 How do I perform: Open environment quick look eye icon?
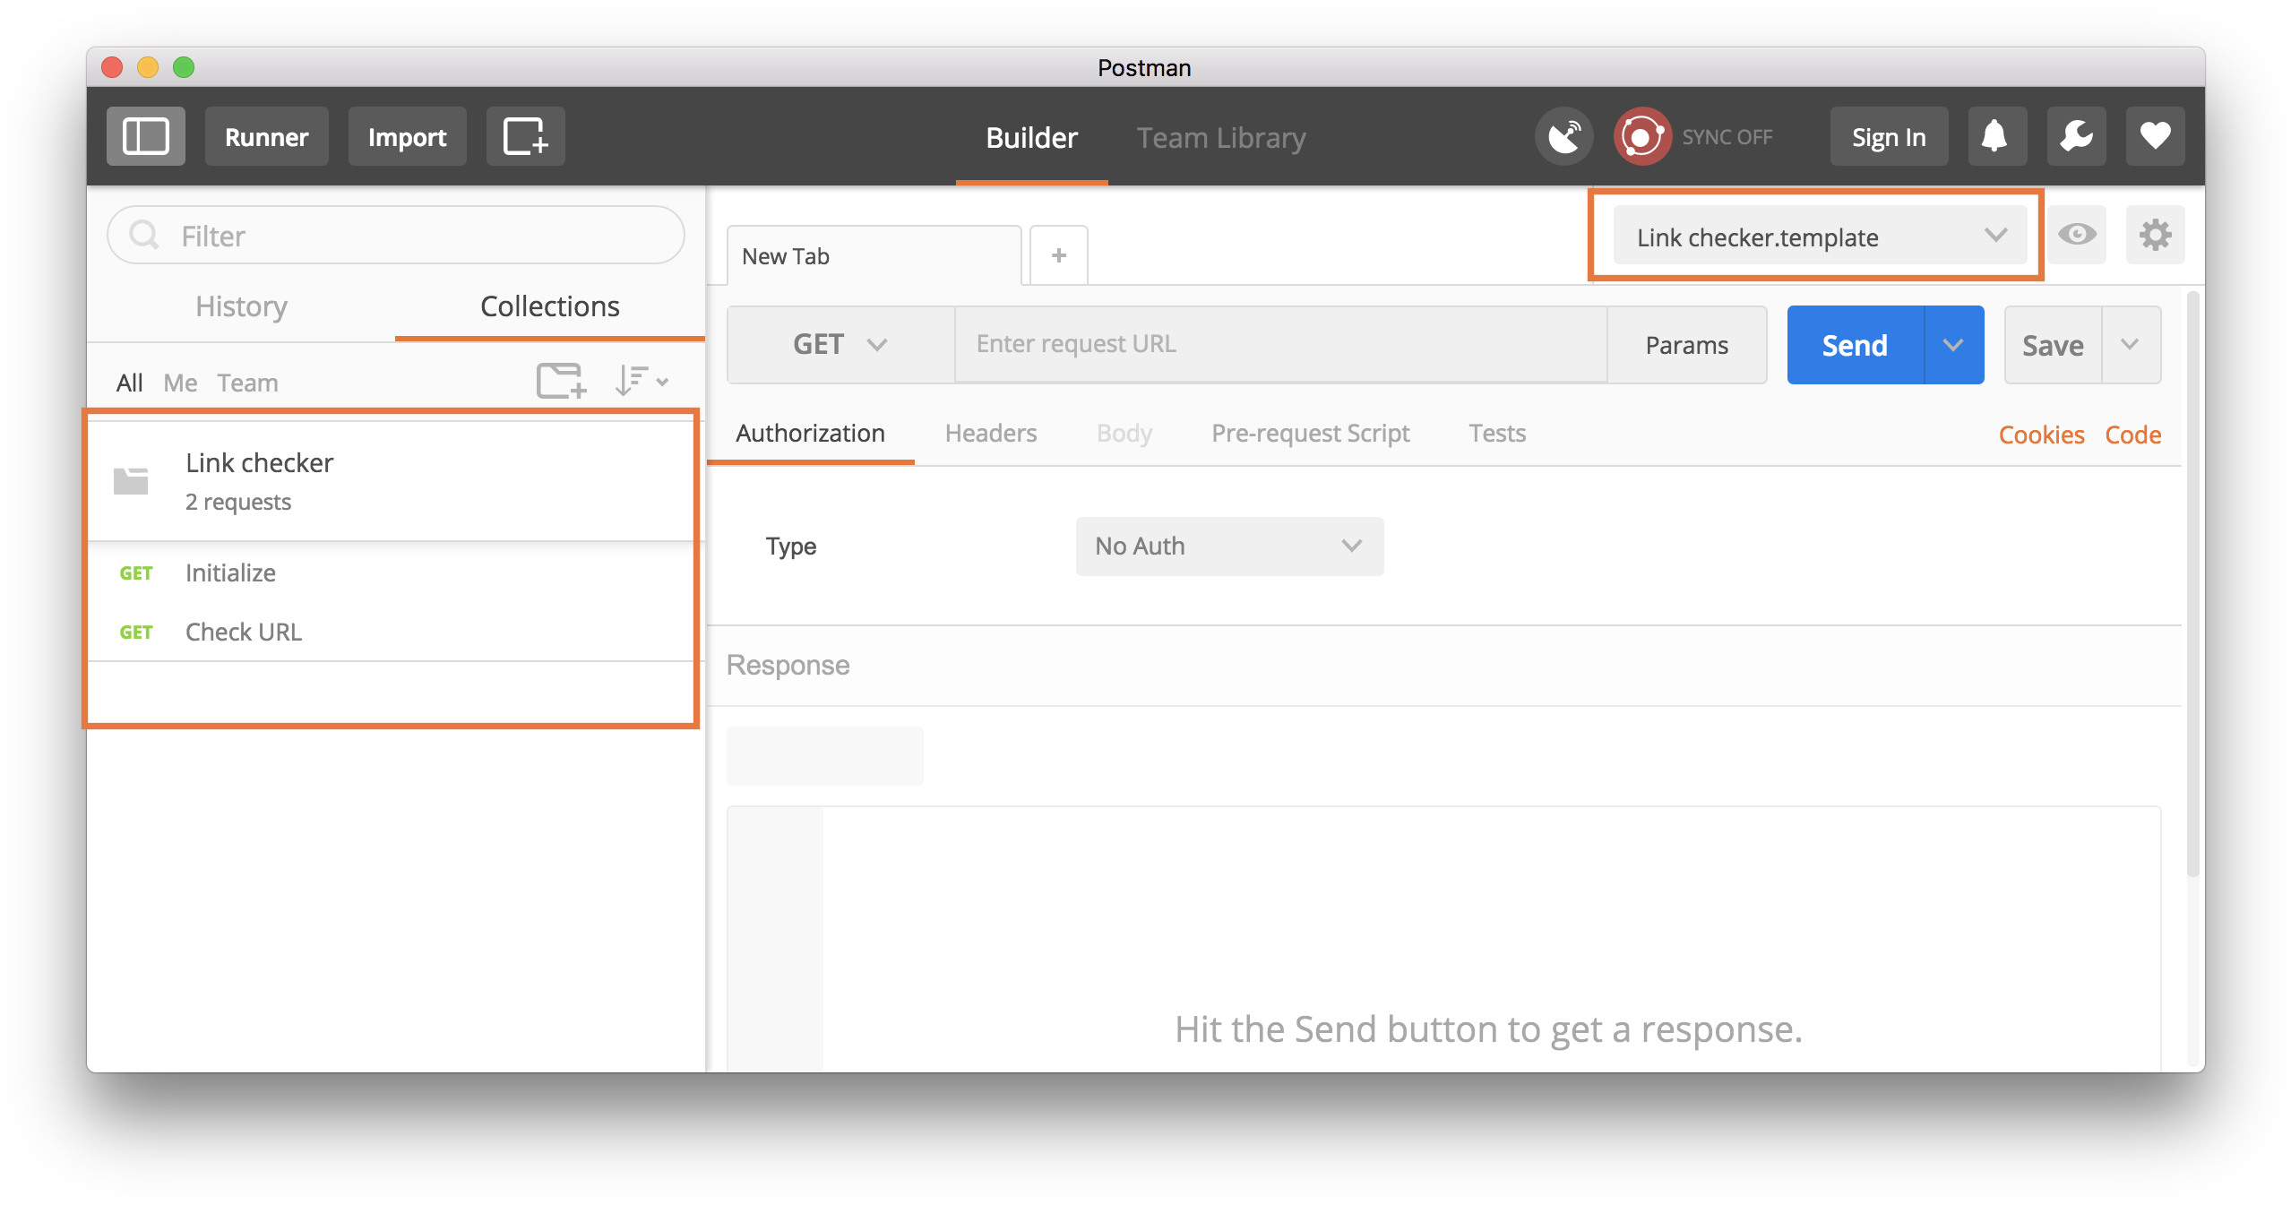click(x=2076, y=235)
